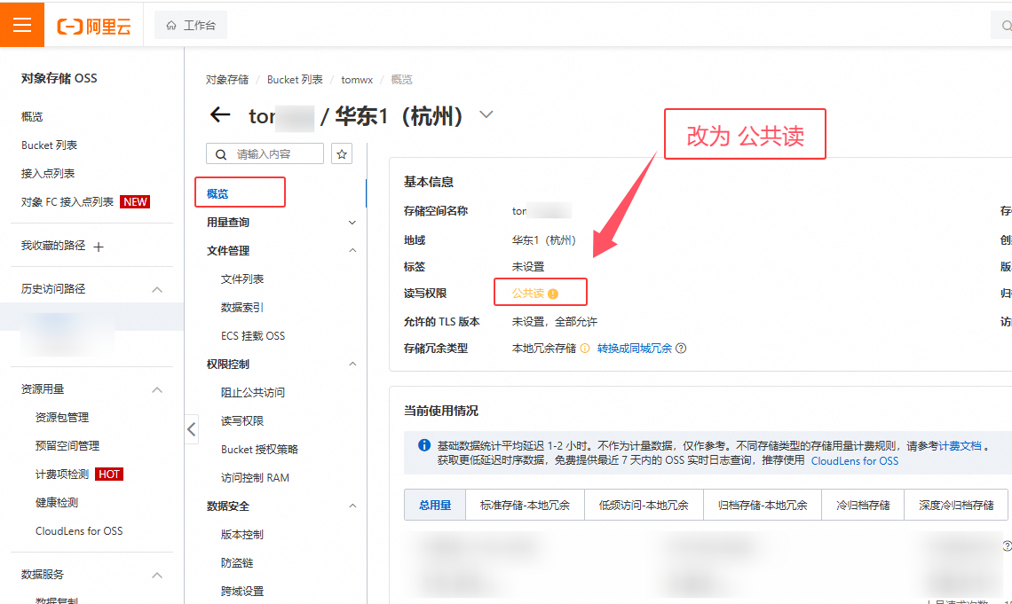This screenshot has height=604, width=1012.
Task: Select the 归档存储-本地冗余 tab
Action: (x=763, y=505)
